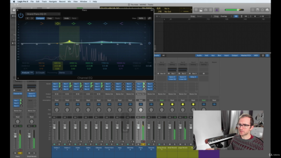Mute the Cellos channel
Screen dimensions: 281x158
click(x=86, y=144)
